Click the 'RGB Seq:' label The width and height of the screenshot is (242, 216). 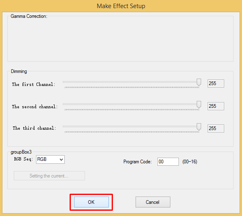click(23, 159)
